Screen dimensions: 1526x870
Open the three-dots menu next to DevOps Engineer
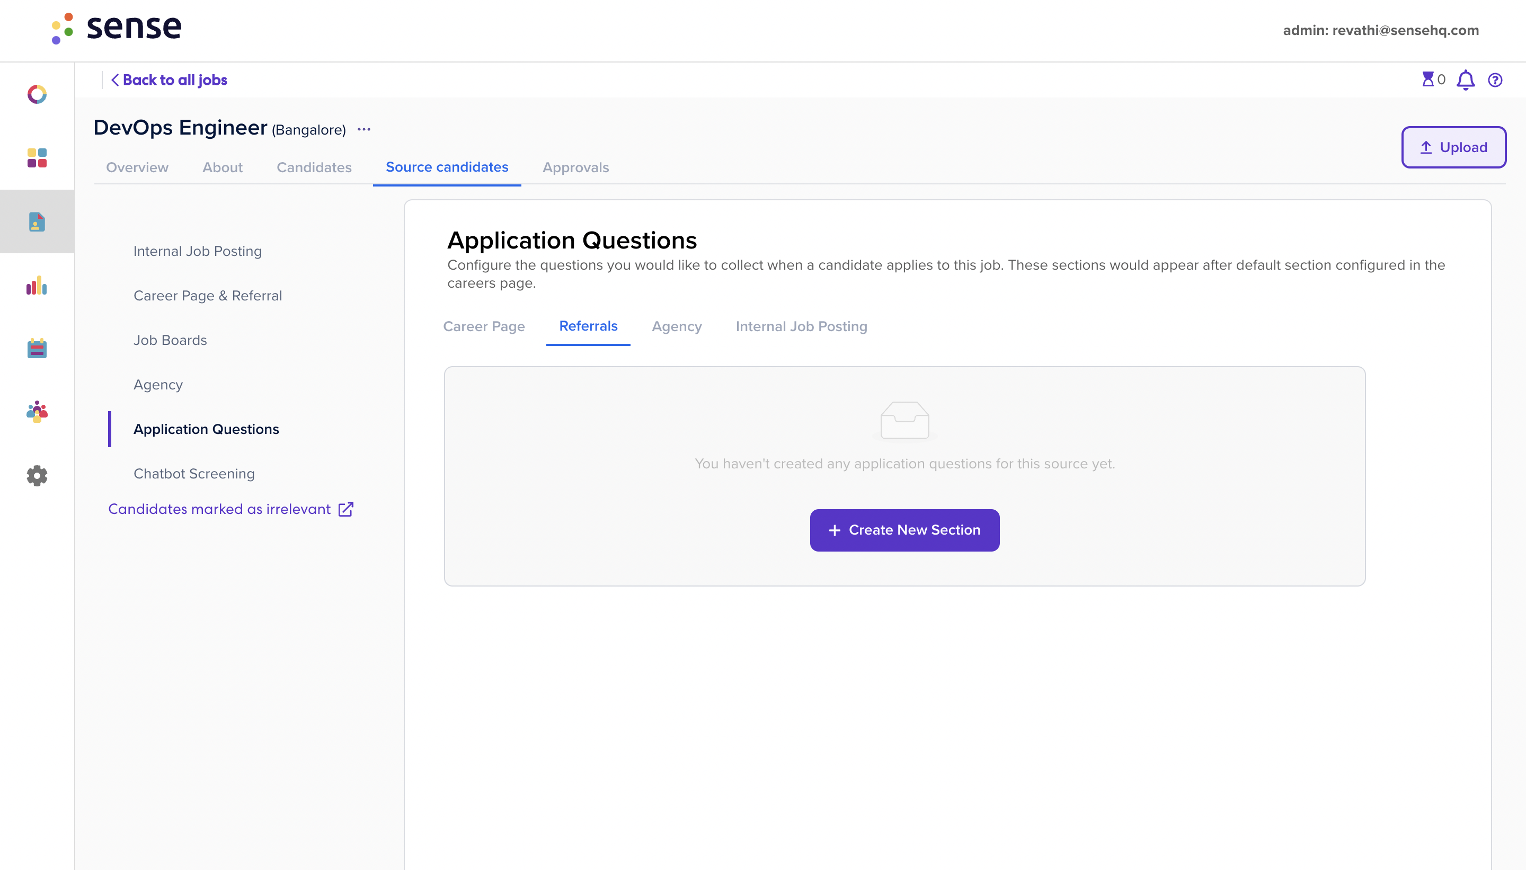point(364,129)
